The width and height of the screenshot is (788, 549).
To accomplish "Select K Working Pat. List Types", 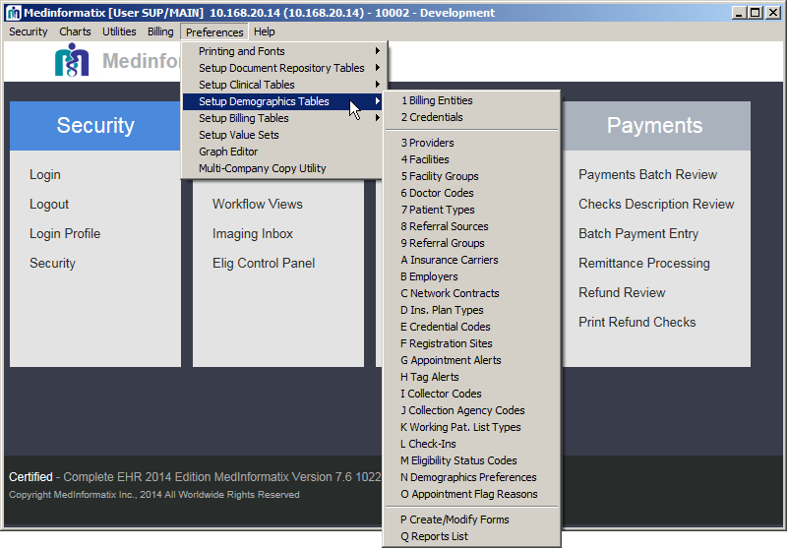I will coord(471,427).
